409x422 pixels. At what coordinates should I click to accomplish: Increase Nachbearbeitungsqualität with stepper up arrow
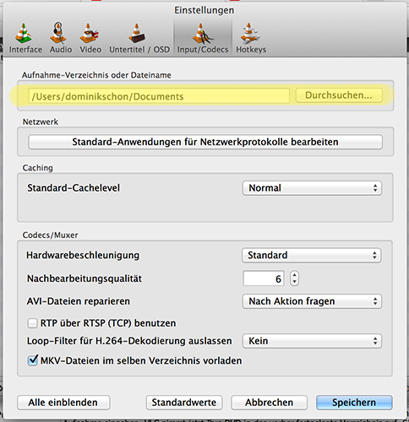click(x=294, y=275)
